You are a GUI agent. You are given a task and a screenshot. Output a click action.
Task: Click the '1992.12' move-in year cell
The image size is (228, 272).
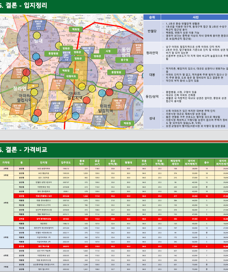tap(66, 169)
